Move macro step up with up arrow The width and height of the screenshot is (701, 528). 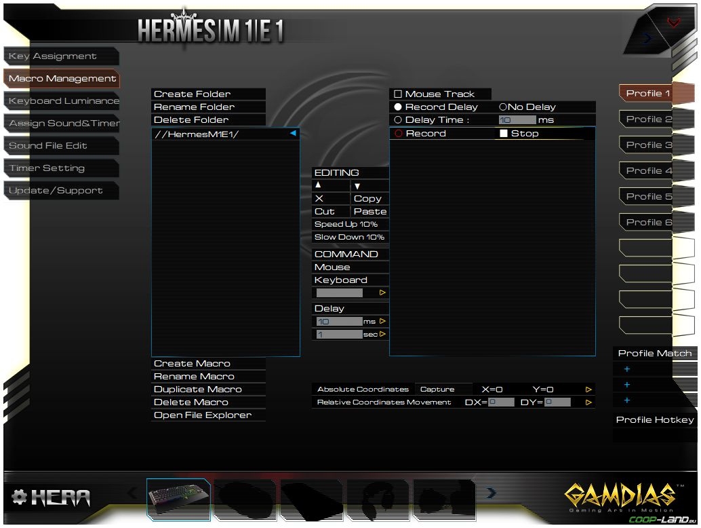[318, 185]
